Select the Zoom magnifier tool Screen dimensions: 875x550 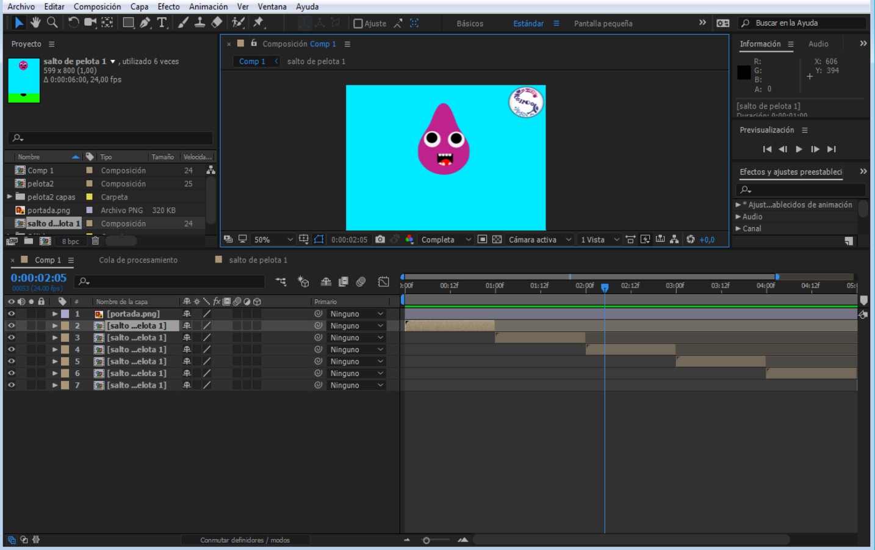coord(52,23)
